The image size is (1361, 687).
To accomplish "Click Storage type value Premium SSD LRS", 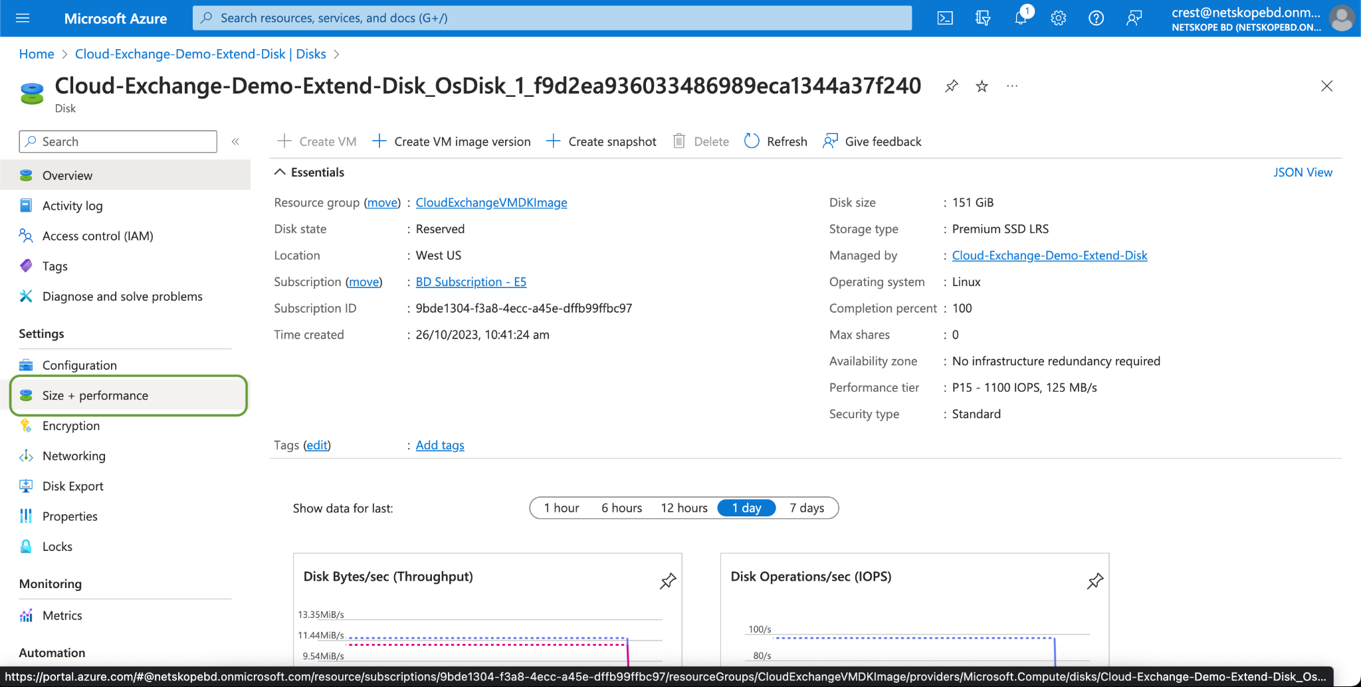I will pos(1000,229).
